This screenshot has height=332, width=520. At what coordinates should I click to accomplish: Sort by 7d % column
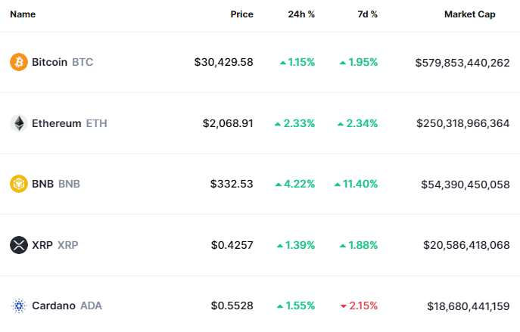[x=367, y=14]
